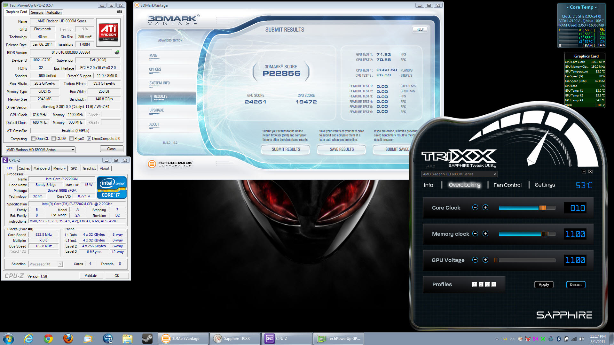Open CPU-Z Caches tab
614x345 pixels.
click(24, 168)
